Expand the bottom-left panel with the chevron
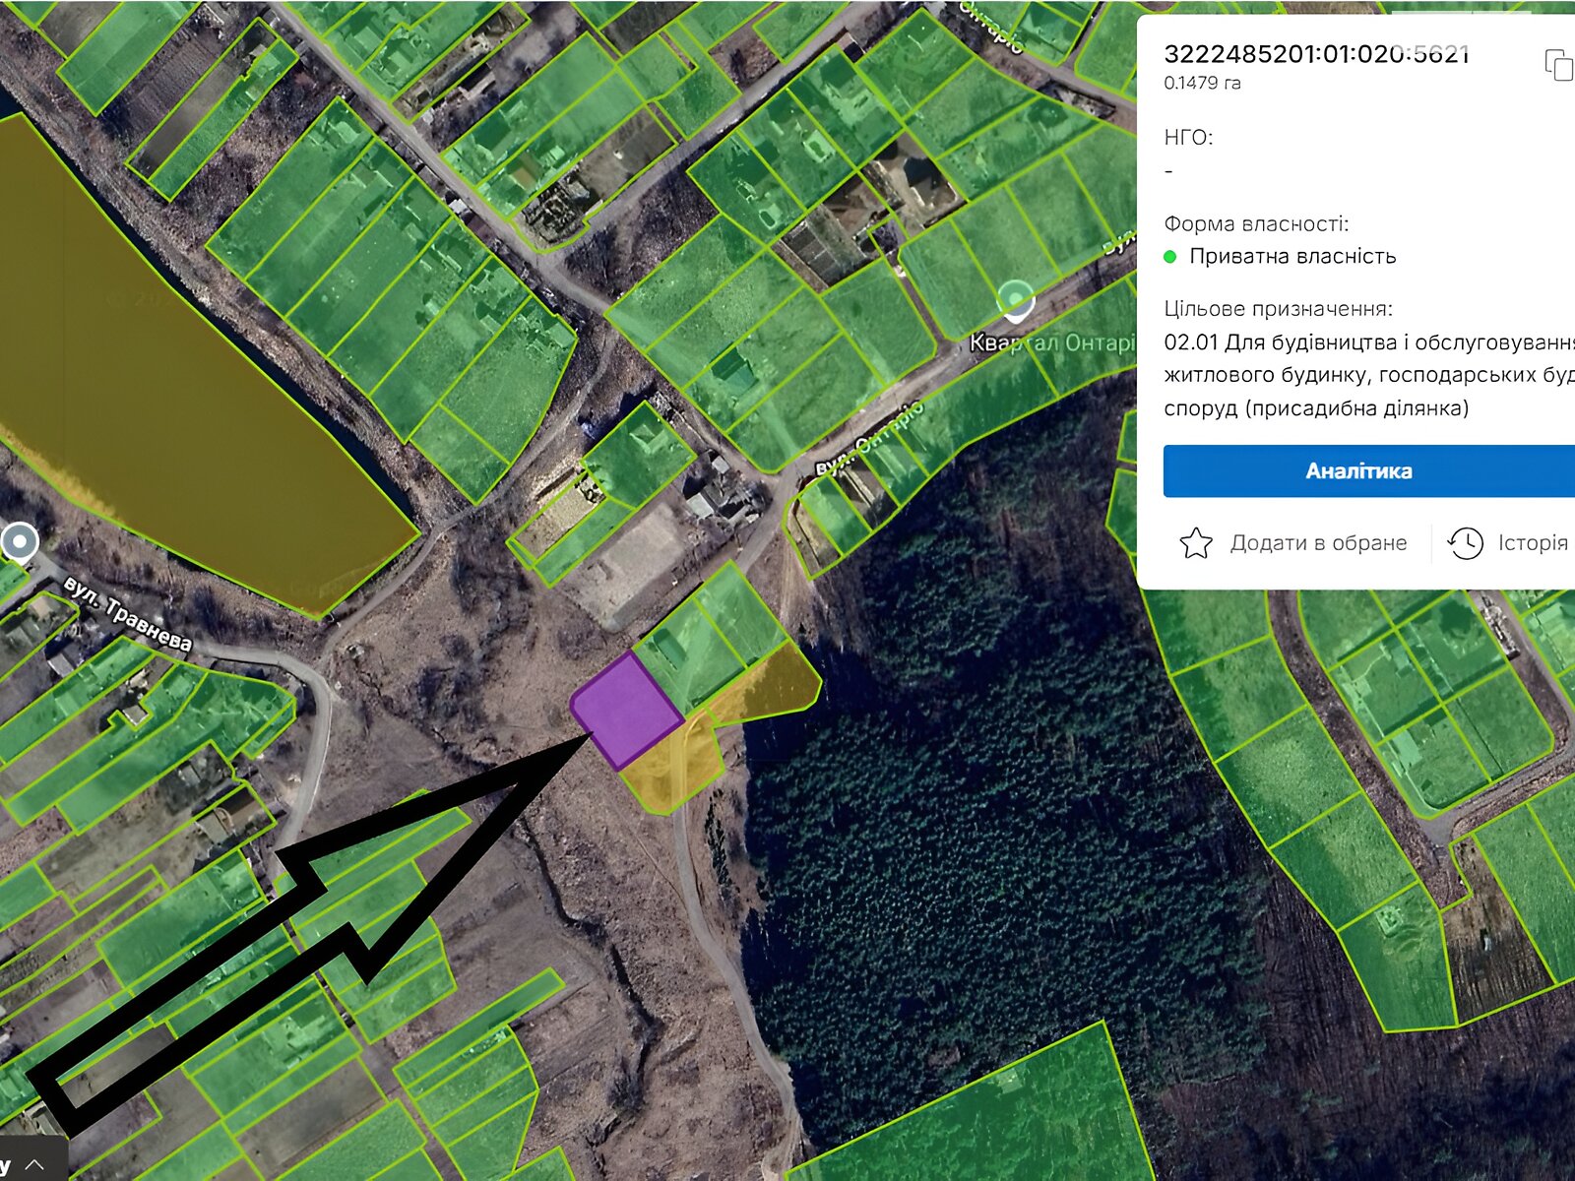The width and height of the screenshot is (1575, 1181). click(x=34, y=1164)
